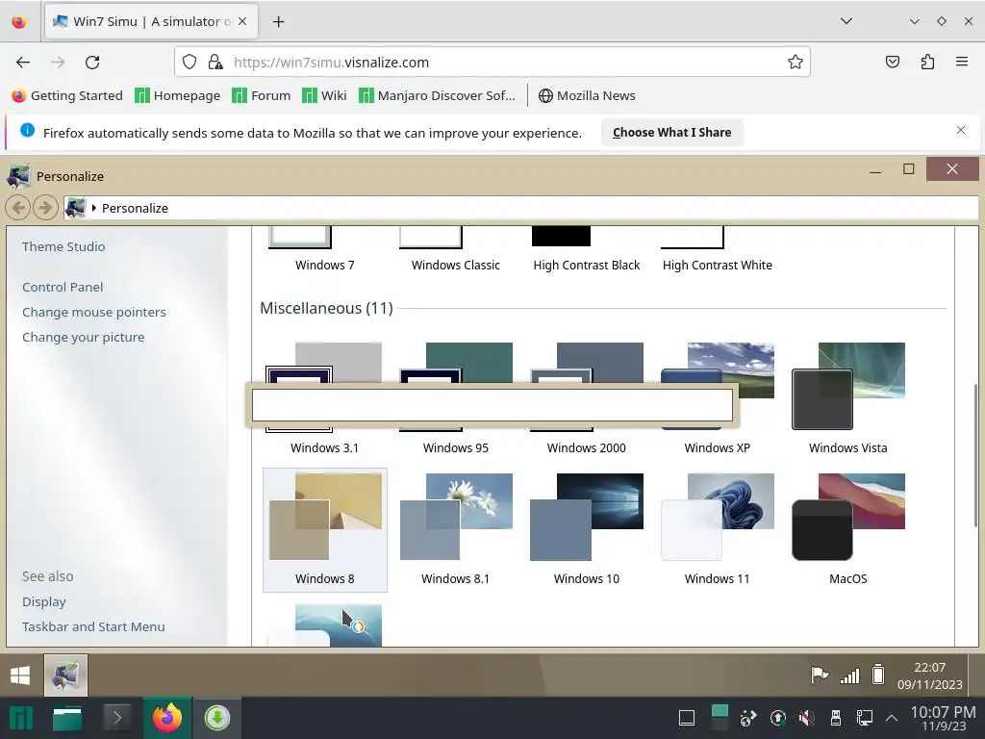Click the Firefox icon on the host taskbar
Viewport: 985px width, 739px height.
click(167, 718)
